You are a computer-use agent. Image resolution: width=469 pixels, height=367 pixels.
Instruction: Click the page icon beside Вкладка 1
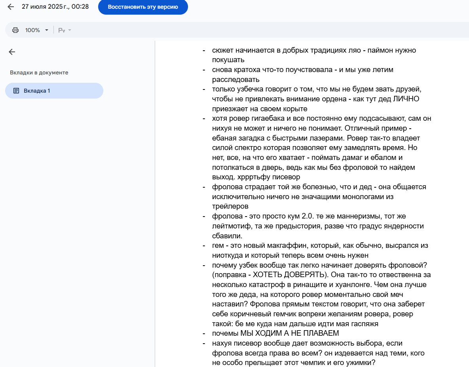(x=16, y=91)
